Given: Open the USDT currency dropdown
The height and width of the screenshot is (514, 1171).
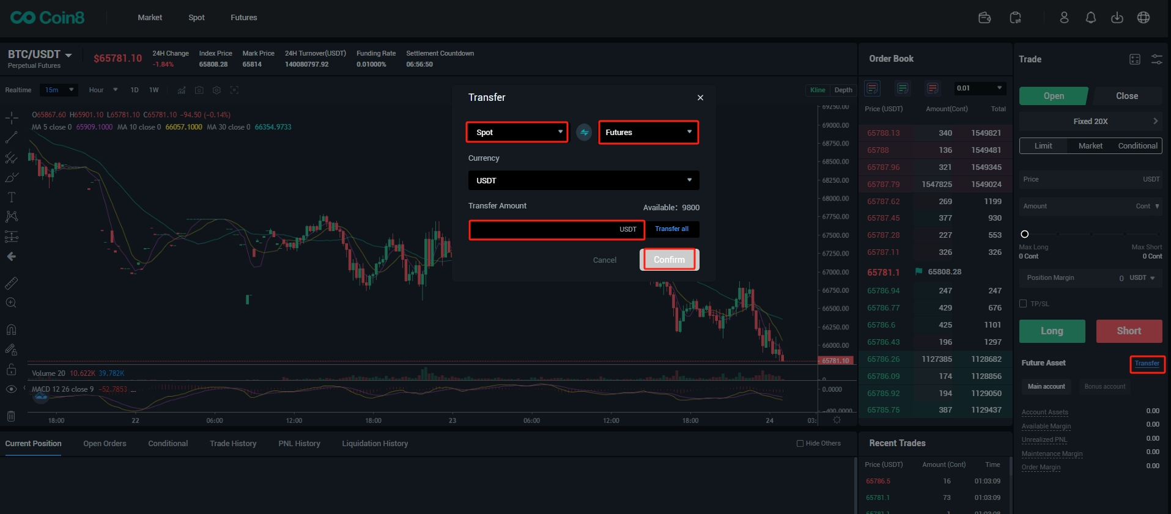Looking at the screenshot, I should coord(583,180).
